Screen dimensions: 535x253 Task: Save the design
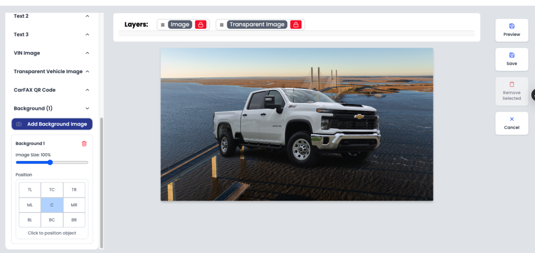pyautogui.click(x=511, y=59)
